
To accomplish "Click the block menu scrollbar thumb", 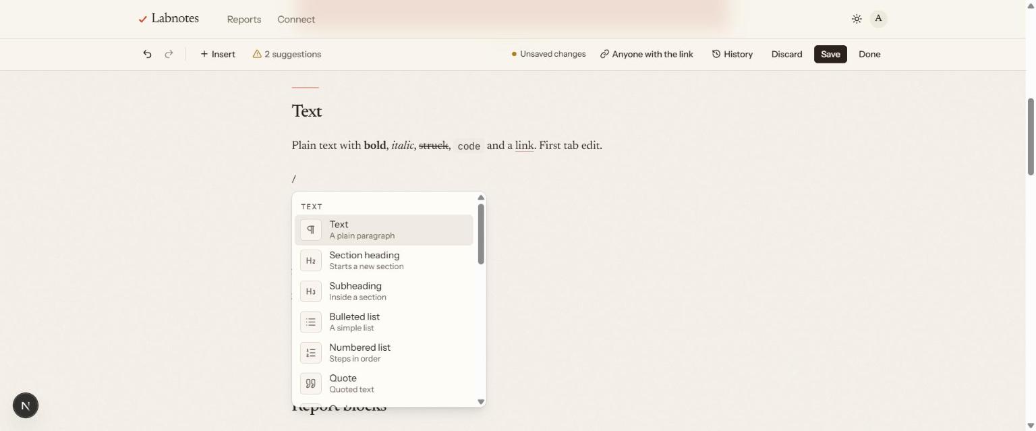I will coord(481,234).
